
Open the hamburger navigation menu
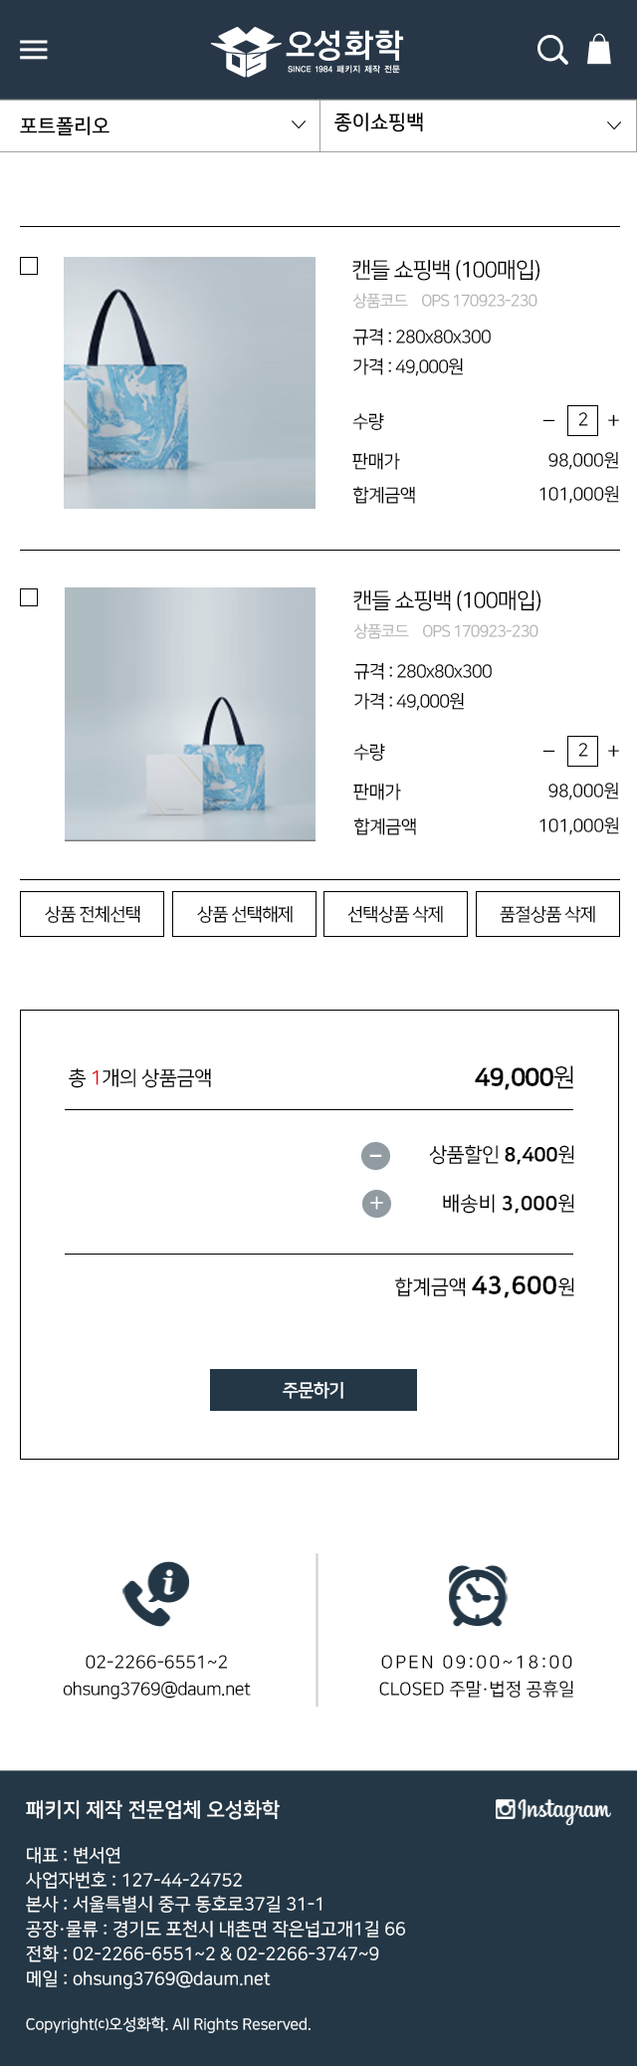click(33, 49)
